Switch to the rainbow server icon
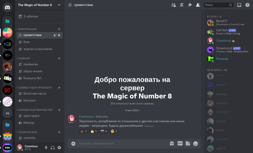Image resolution: width=253 pixels, height=153 pixels. tap(7, 101)
